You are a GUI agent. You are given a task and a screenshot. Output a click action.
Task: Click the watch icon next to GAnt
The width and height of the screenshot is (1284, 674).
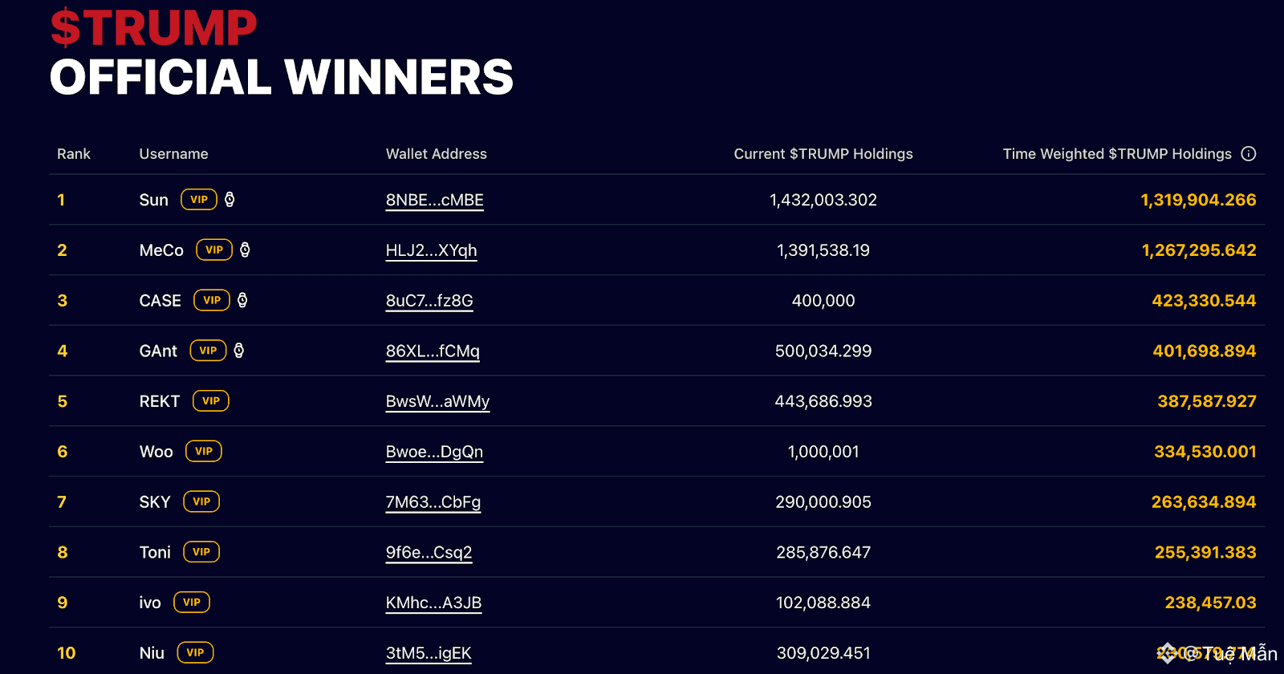pos(238,351)
